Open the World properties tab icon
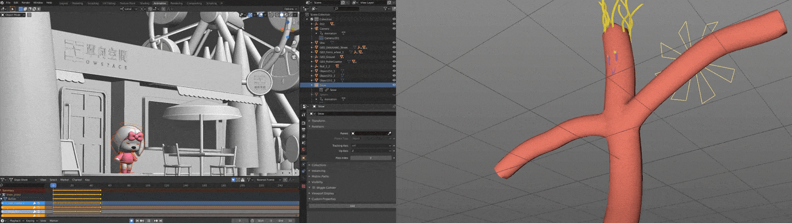 click(x=304, y=150)
